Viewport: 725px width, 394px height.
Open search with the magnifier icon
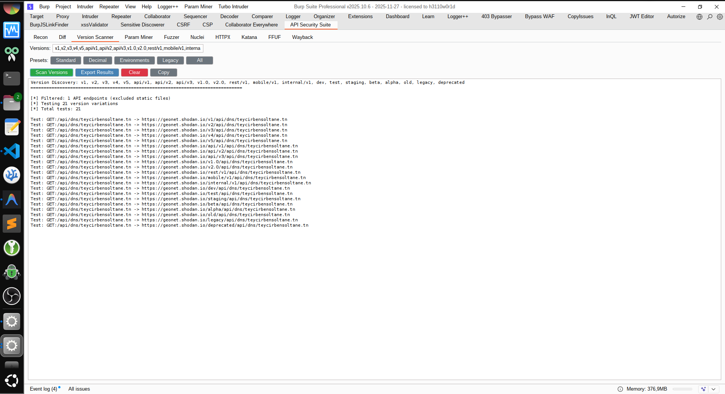(x=710, y=17)
